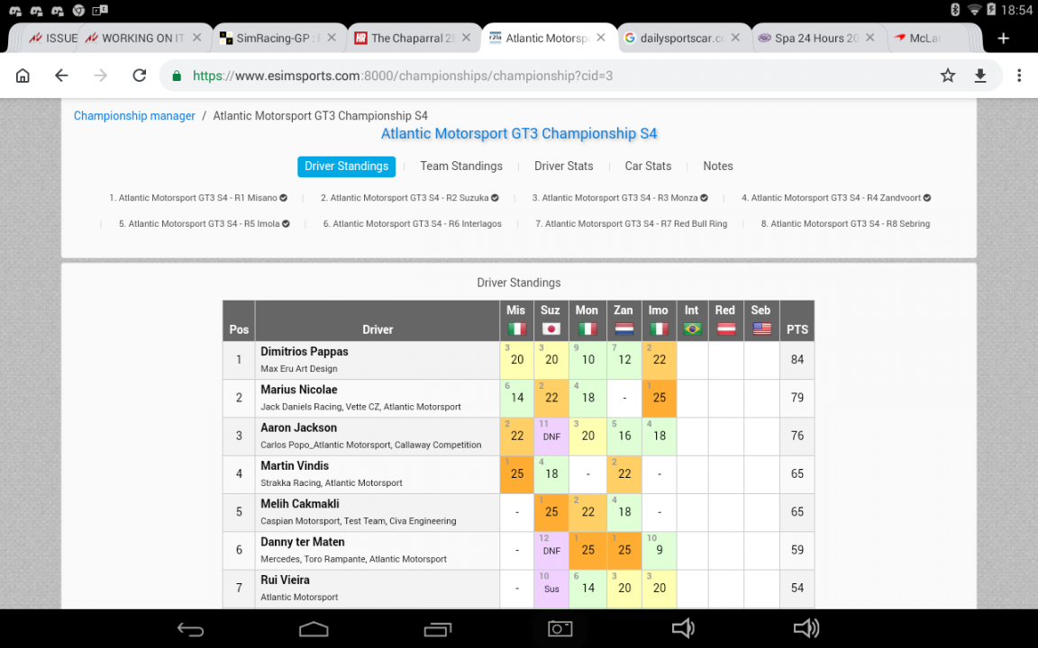The width and height of the screenshot is (1038, 648).
Task: Open a new tab with plus
Action: coord(1004,39)
